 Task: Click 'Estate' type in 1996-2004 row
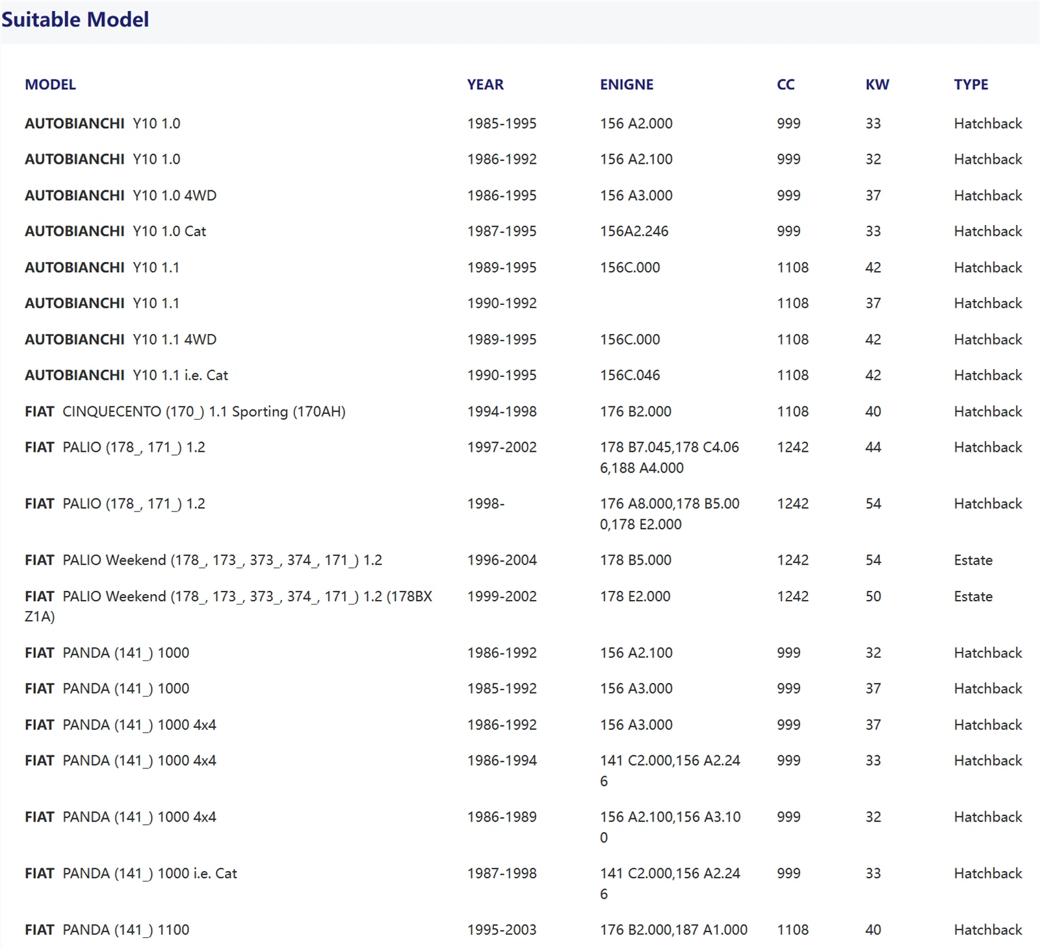[x=973, y=560]
